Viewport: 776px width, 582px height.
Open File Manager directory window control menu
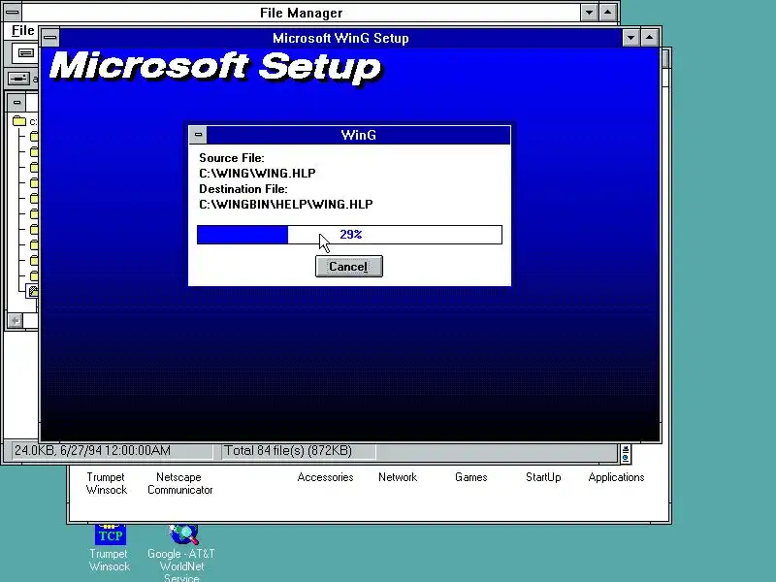point(16,103)
